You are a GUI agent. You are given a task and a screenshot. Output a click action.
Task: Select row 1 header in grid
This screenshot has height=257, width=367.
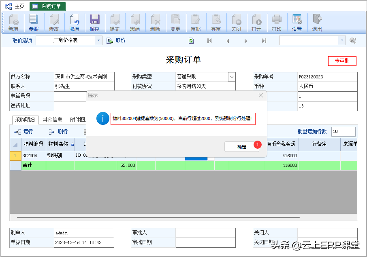coord(15,156)
